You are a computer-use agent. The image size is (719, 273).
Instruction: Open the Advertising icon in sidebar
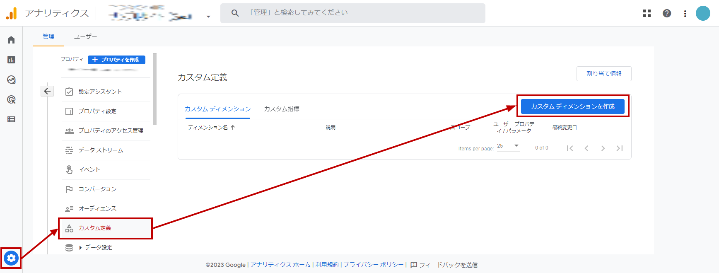11,99
